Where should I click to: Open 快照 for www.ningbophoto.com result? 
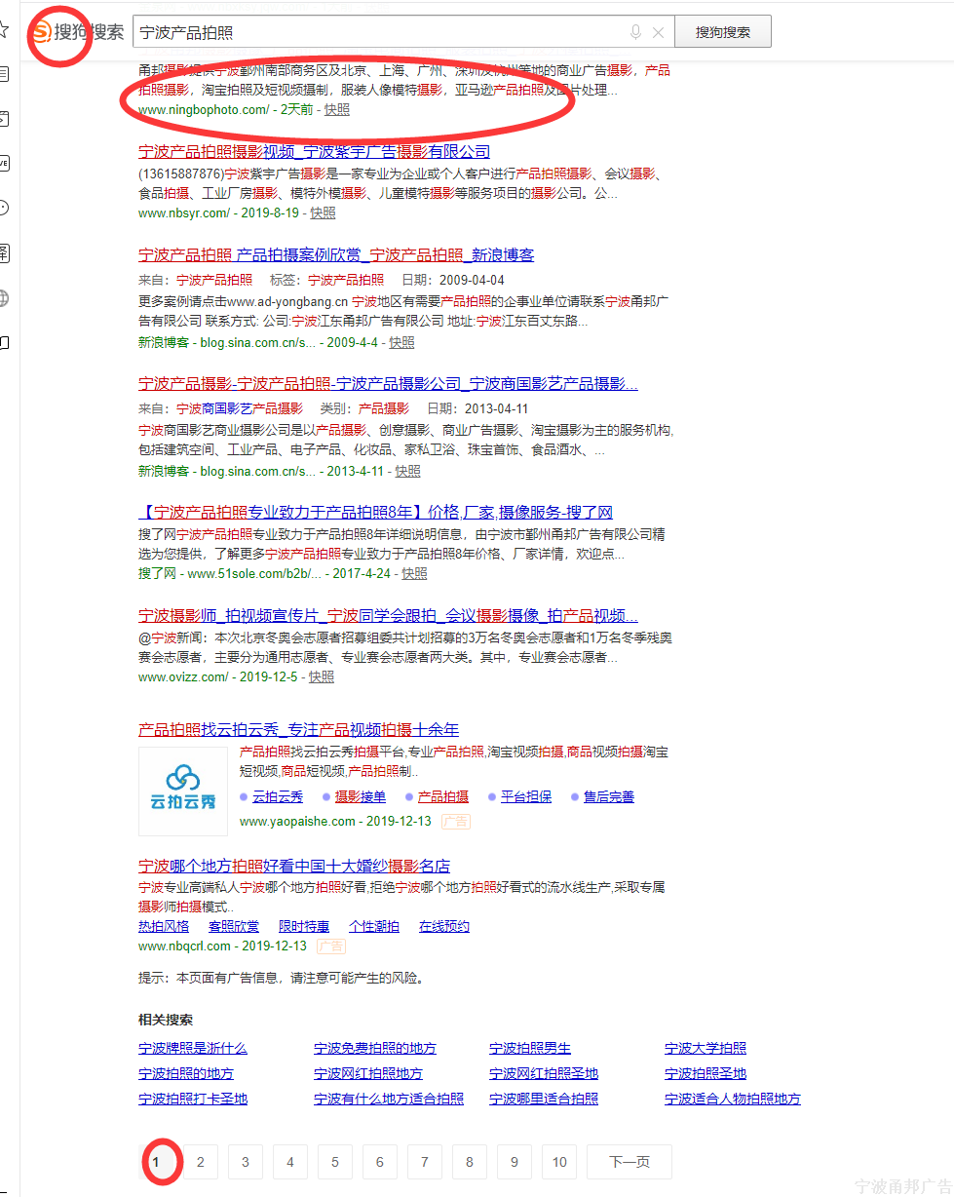pos(337,110)
